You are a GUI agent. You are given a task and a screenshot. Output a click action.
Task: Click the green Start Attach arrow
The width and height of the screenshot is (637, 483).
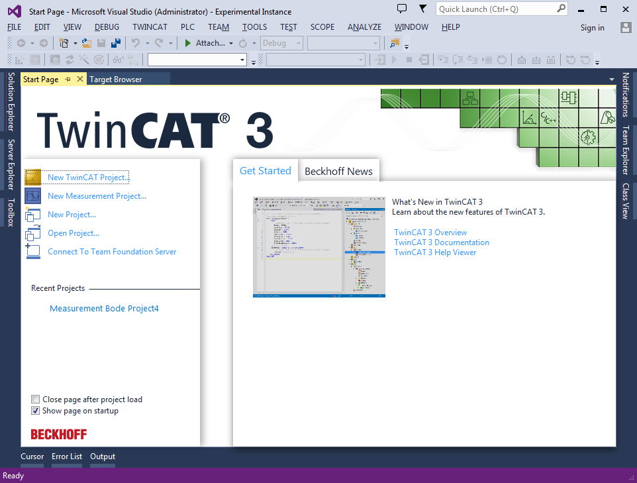coord(187,43)
